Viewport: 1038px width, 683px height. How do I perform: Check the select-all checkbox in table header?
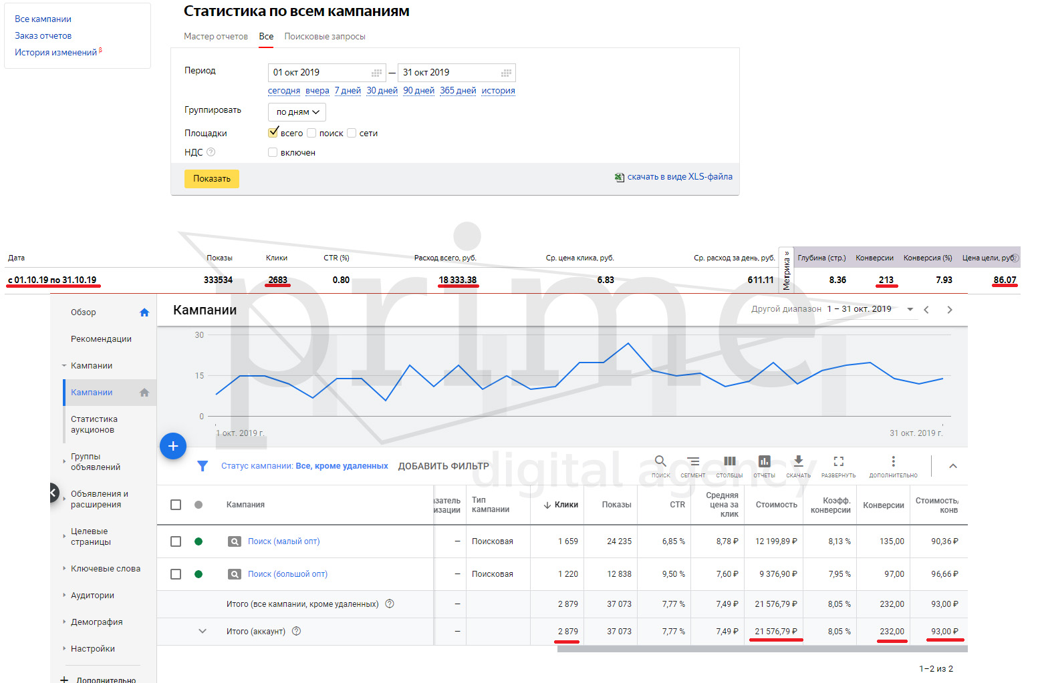[176, 505]
